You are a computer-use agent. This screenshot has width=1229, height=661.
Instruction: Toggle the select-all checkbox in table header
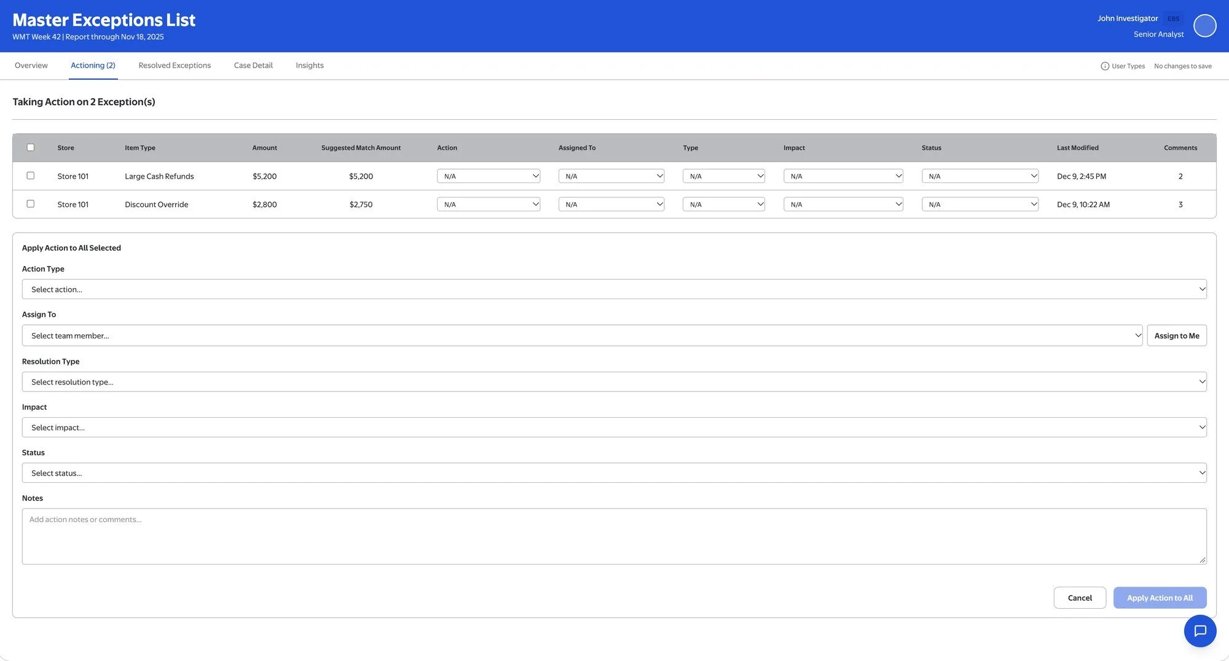(x=30, y=147)
